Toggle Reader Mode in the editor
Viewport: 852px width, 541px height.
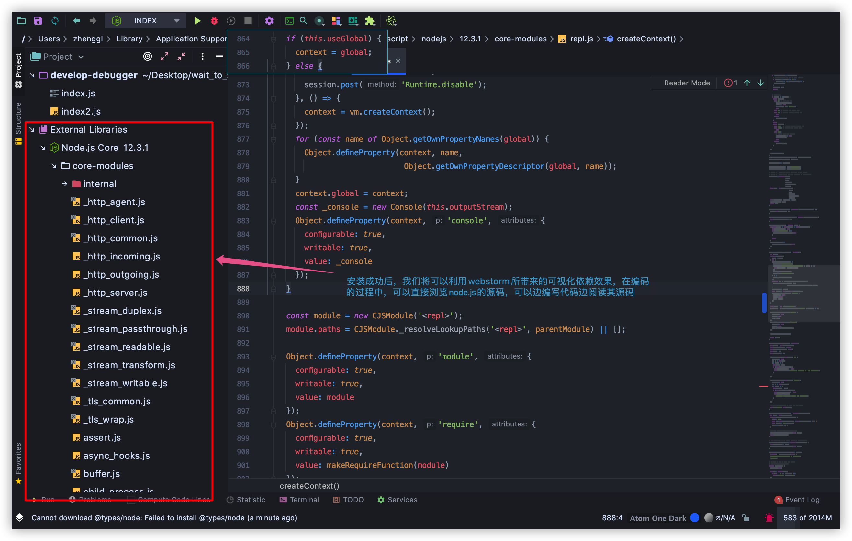[687, 83]
